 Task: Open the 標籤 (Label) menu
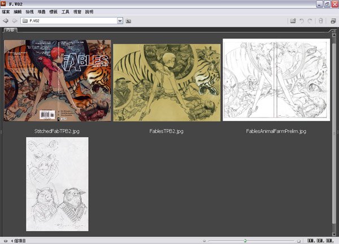coord(54,11)
